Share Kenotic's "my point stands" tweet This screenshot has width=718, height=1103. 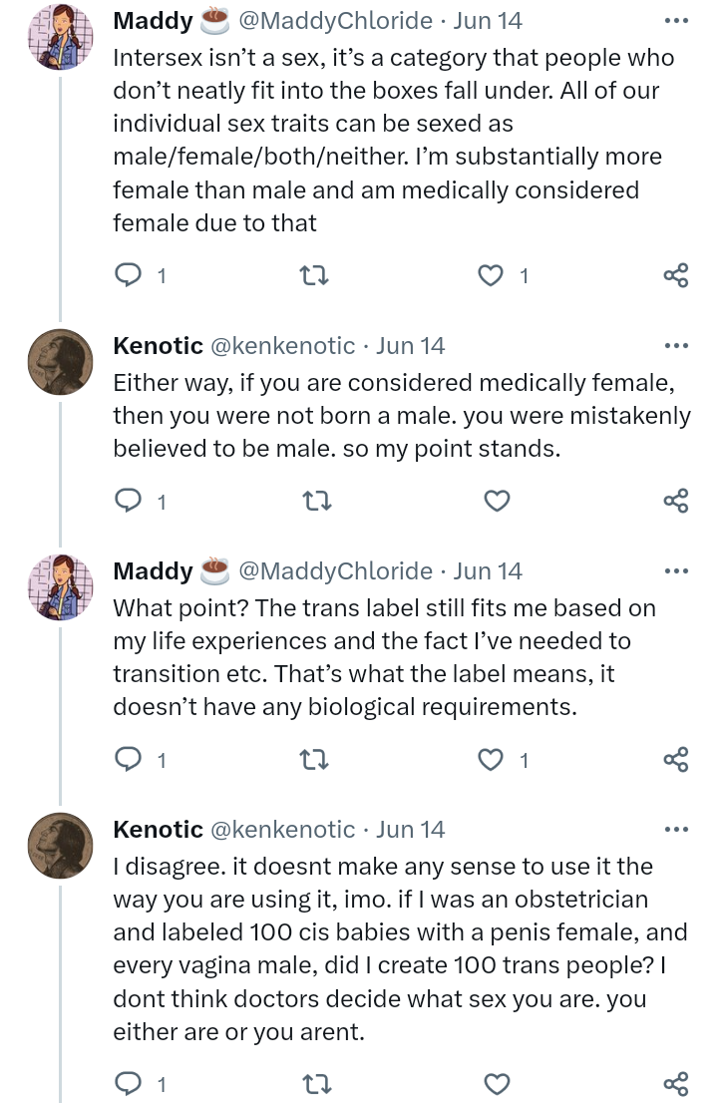(675, 501)
